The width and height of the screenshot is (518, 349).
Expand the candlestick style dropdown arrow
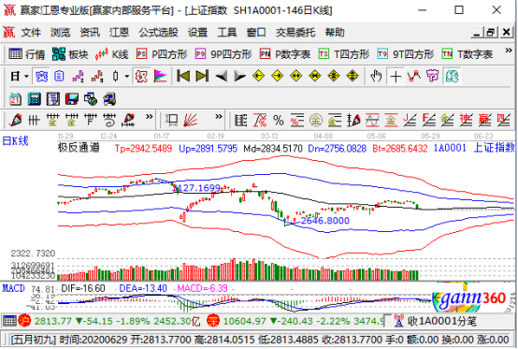coord(127,77)
